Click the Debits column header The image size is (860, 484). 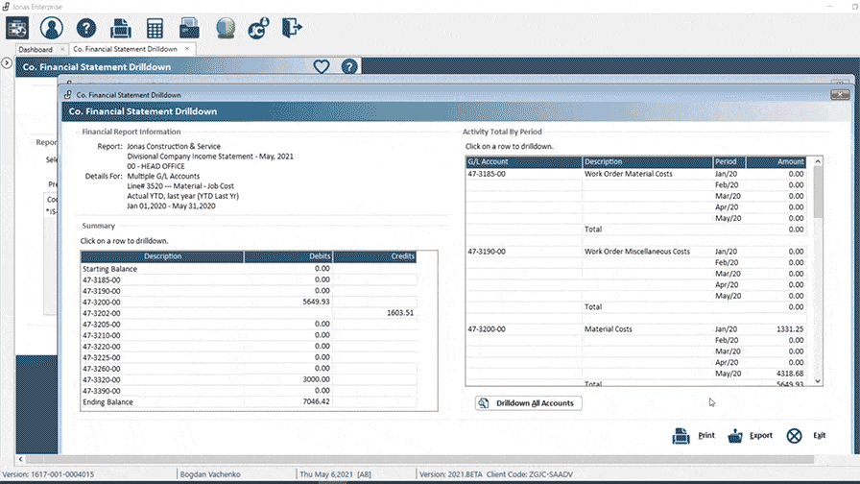pos(288,256)
